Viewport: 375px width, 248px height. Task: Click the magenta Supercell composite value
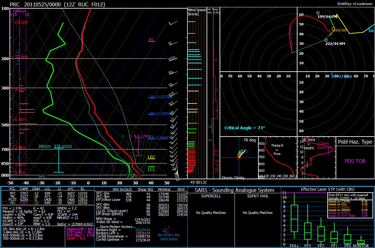coord(81,229)
